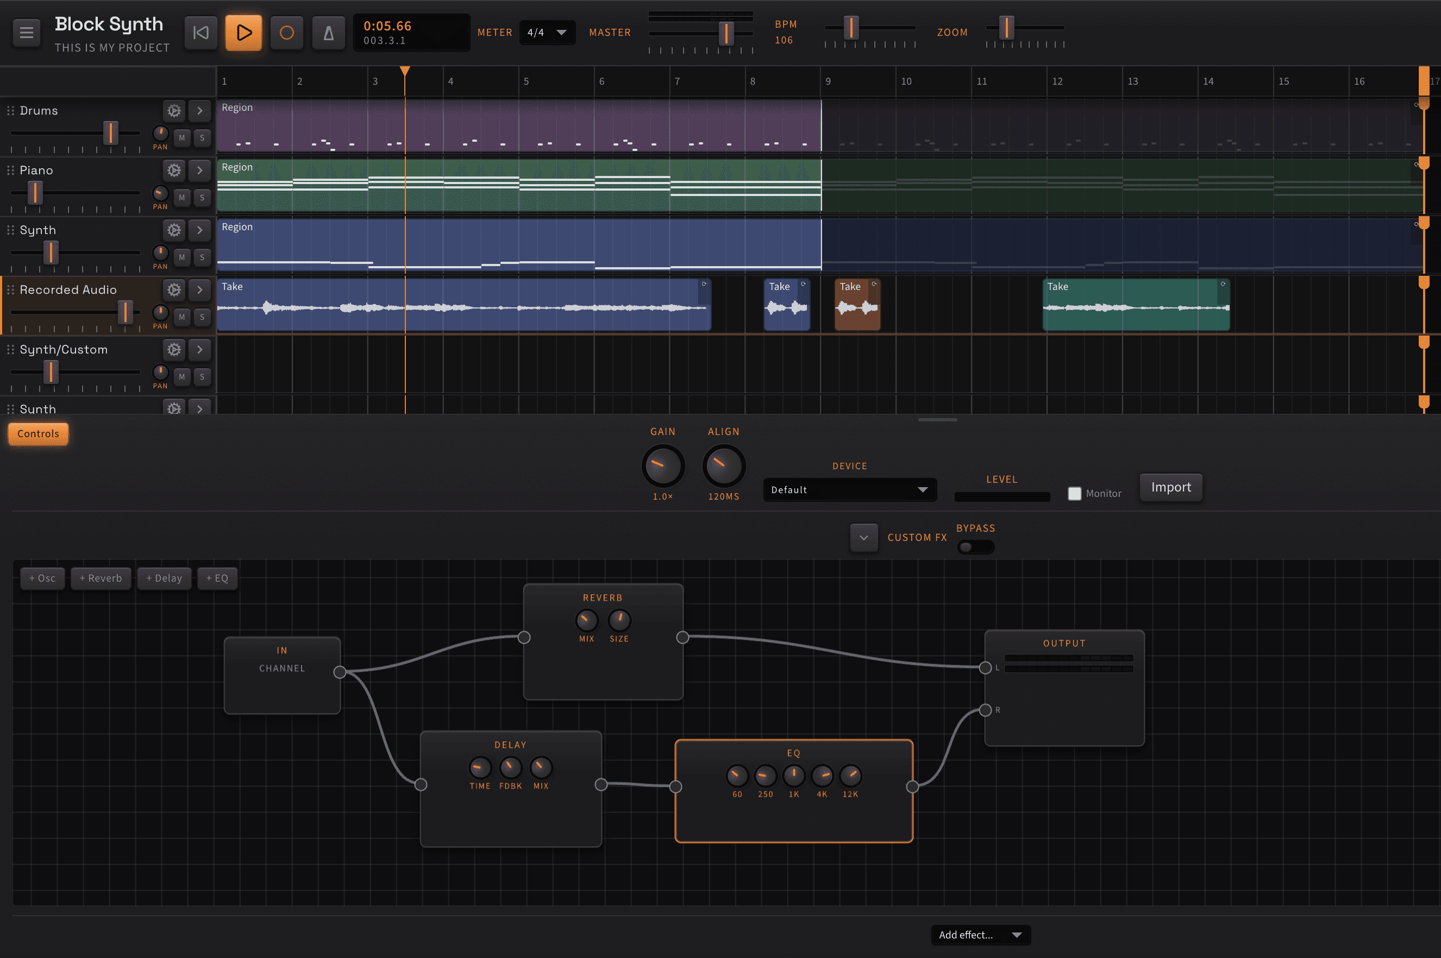Adjust the Master volume slider
1441x958 pixels.
(x=726, y=33)
